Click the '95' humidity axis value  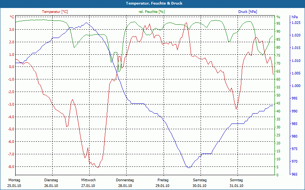(x=278, y=23)
